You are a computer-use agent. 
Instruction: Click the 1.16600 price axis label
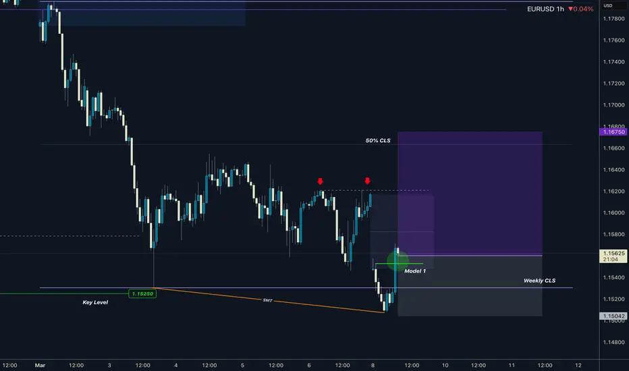point(613,148)
